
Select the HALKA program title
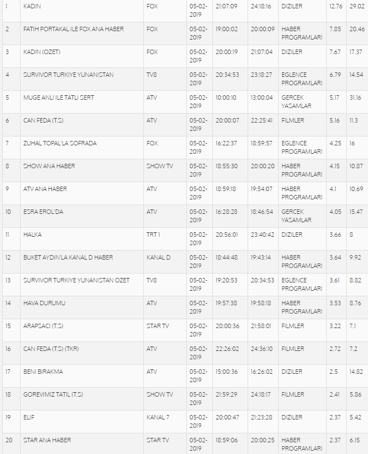(32, 235)
